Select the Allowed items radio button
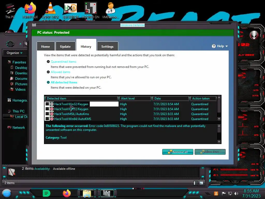 (48, 72)
